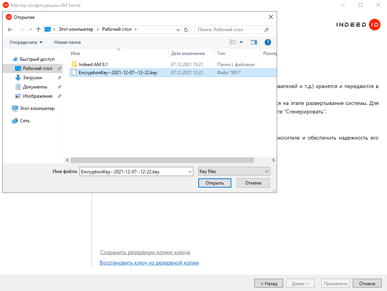
Task: Click the back navigation arrow
Action: (x=10, y=30)
